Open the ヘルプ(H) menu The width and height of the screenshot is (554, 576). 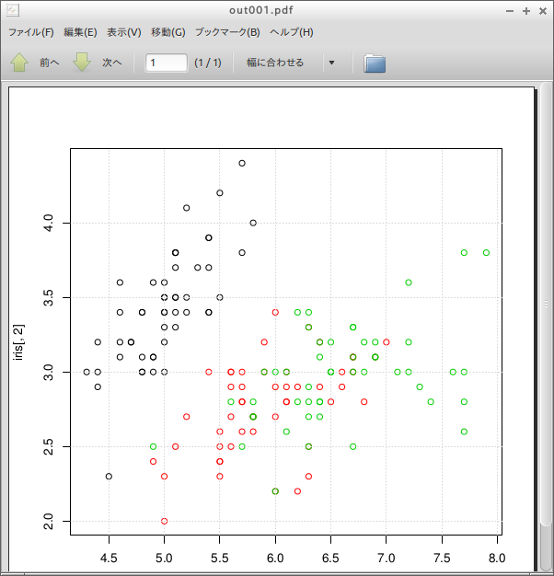coord(292,32)
